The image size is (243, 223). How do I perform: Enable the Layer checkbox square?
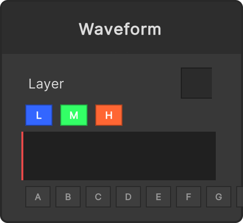196,83
